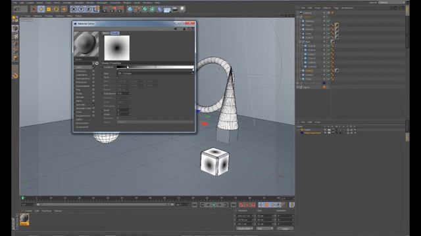Open the gradient Type dropdown
Viewport: 421px width, 236px height.
point(155,73)
